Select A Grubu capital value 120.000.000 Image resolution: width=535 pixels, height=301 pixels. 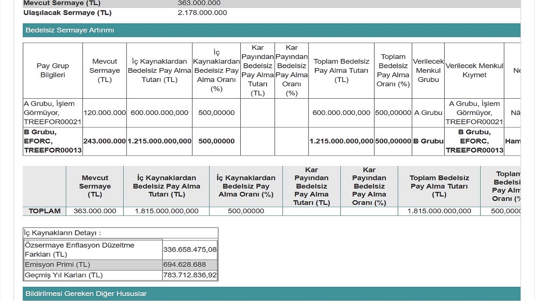tap(104, 112)
